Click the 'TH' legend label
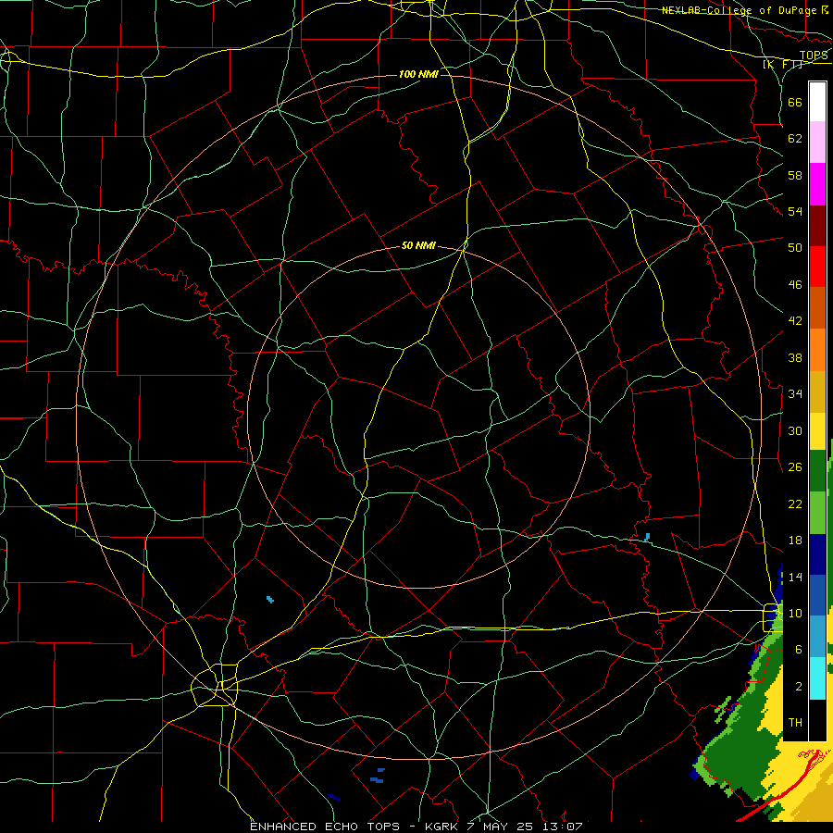 tap(795, 723)
